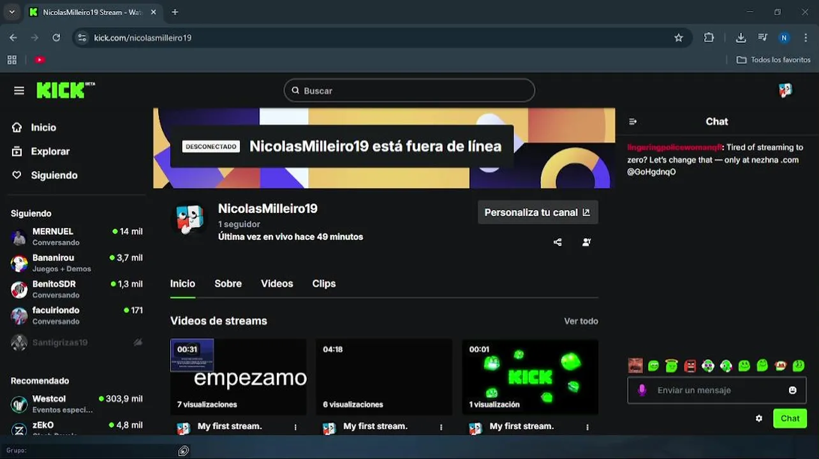The height and width of the screenshot is (459, 819).
Task: Click the NicolasMilleiro19 channel avatar
Action: click(x=190, y=220)
